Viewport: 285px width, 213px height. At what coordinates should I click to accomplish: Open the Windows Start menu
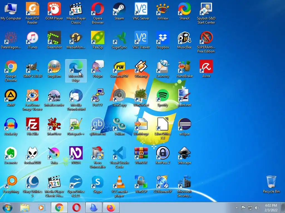point(8,207)
